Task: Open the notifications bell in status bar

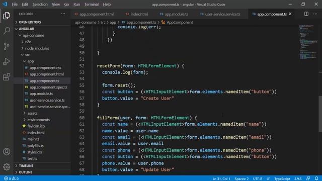Action: tap(316, 178)
